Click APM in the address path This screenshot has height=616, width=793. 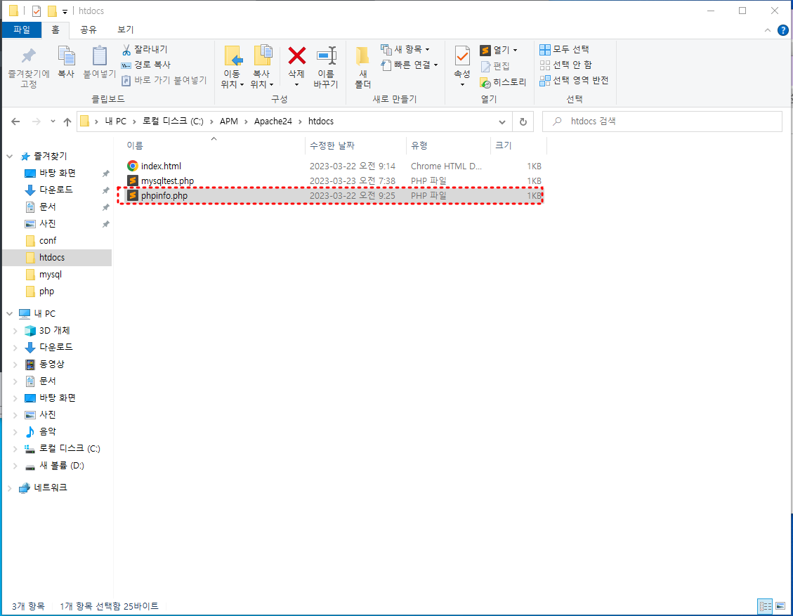pos(228,122)
